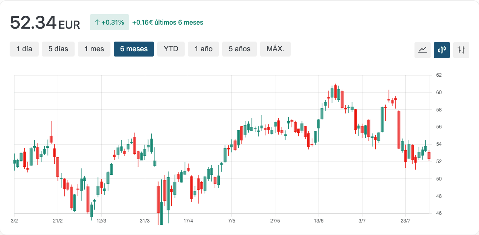The width and height of the screenshot is (479, 235).
Task: Click the 31/3 date marker on the x-axis
Action: [x=145, y=220]
